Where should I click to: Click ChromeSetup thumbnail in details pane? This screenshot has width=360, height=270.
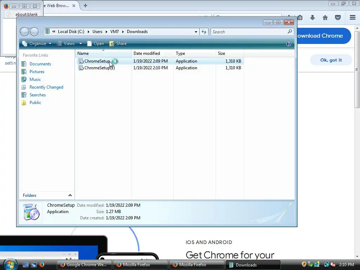point(31,212)
